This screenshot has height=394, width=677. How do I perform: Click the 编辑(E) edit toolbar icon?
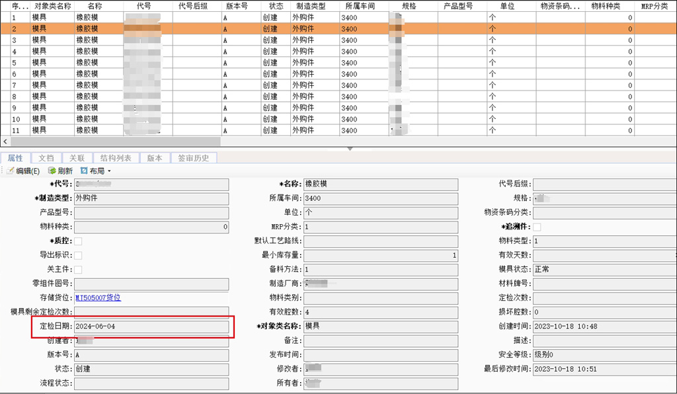(10, 171)
